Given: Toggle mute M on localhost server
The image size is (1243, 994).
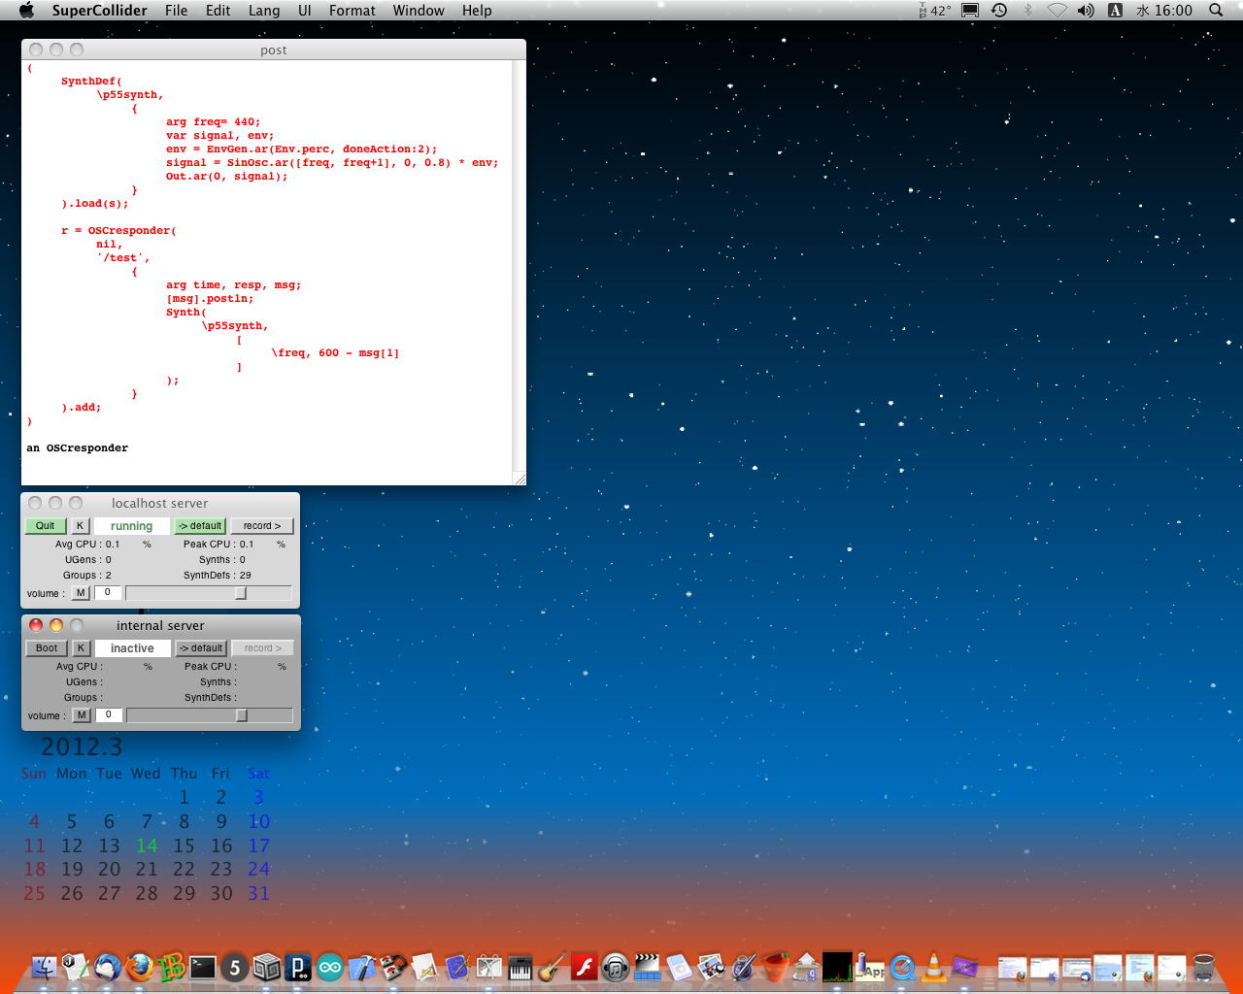Looking at the screenshot, I should tap(81, 593).
